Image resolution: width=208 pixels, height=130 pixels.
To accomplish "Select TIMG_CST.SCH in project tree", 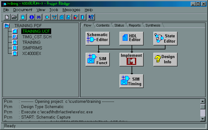I will (36, 37).
